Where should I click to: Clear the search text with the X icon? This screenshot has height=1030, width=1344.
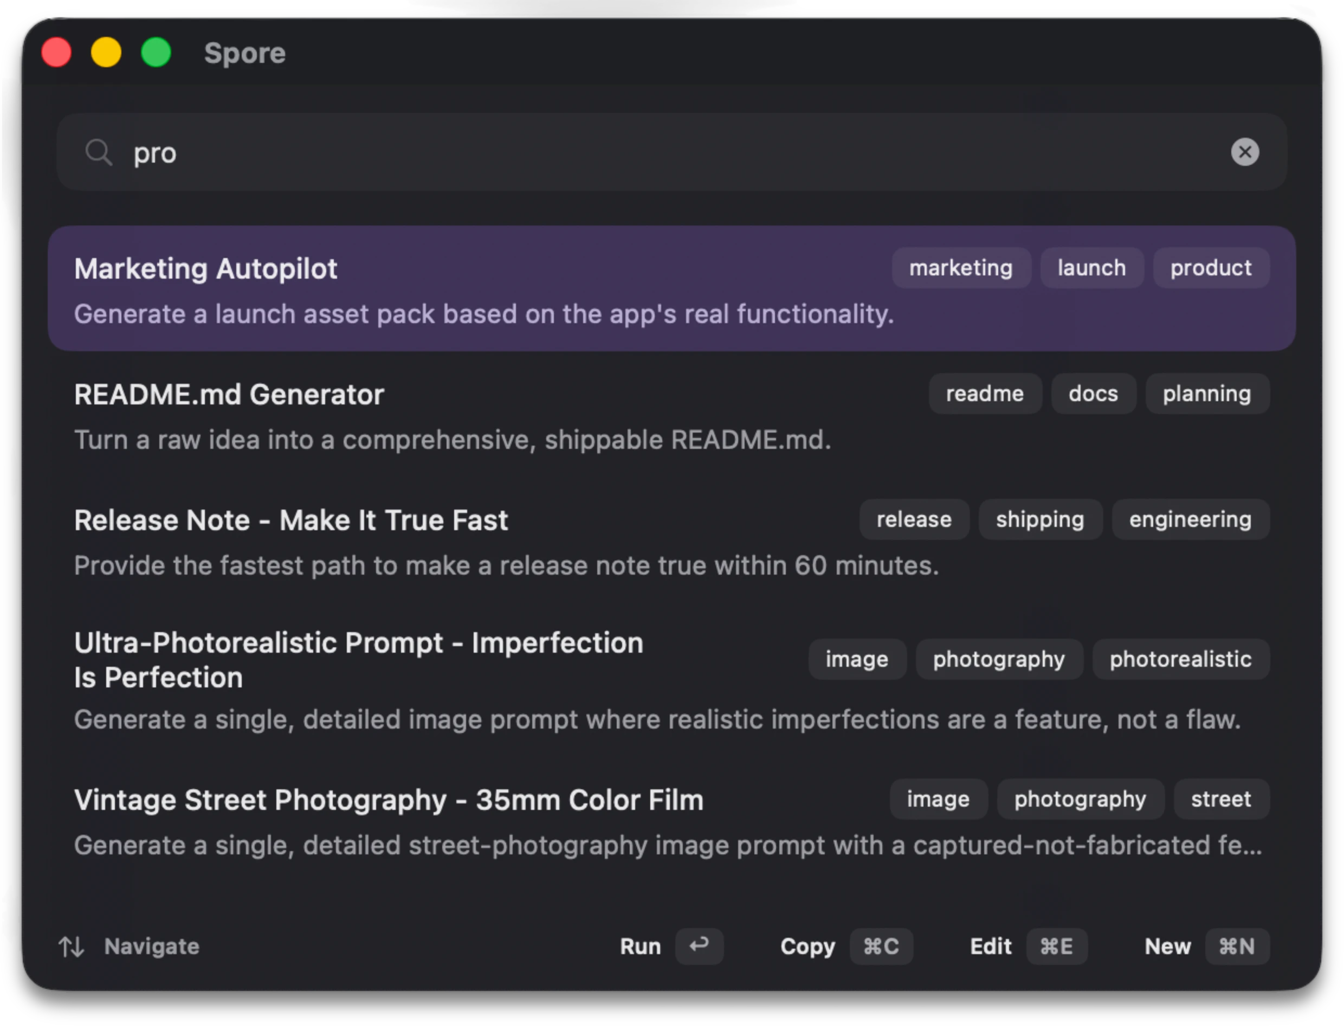pyautogui.click(x=1245, y=152)
